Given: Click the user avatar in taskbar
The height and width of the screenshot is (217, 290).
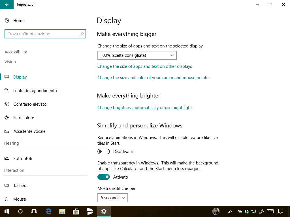Looking at the screenshot, I should (x=216, y=211).
